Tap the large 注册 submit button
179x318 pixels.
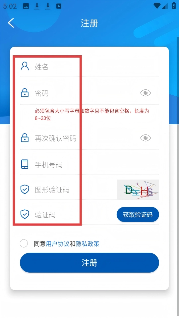pos(89,263)
